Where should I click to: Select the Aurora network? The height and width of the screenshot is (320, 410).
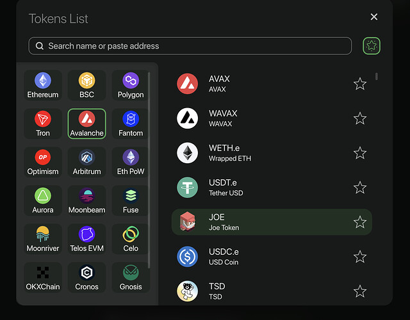(x=43, y=200)
